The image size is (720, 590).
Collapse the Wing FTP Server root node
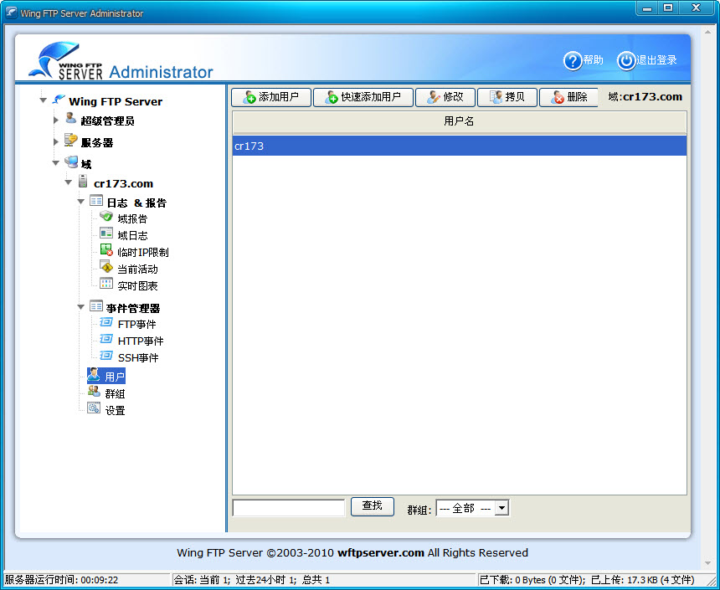tap(44, 100)
